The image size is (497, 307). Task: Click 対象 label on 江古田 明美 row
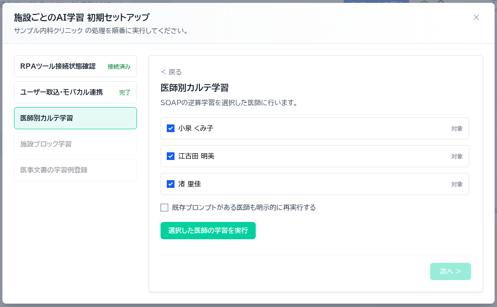(457, 157)
